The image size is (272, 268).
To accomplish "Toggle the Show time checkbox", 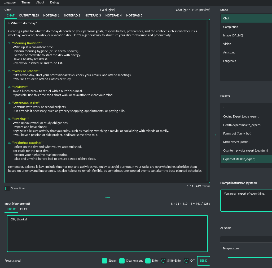I will 7,188.
